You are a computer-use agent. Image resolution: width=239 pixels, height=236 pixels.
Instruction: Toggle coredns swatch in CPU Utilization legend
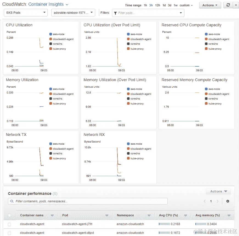[x=51, y=44]
